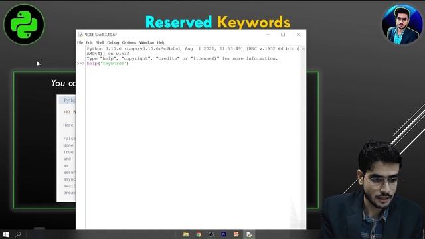This screenshot has height=239, width=425.
Task: Open the Windows Start menu
Action: coord(6,234)
